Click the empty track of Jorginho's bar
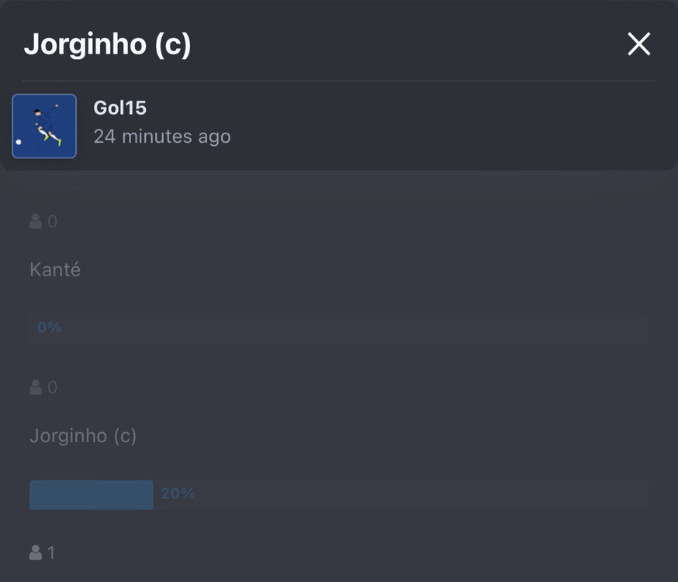The image size is (678, 582). (400, 494)
